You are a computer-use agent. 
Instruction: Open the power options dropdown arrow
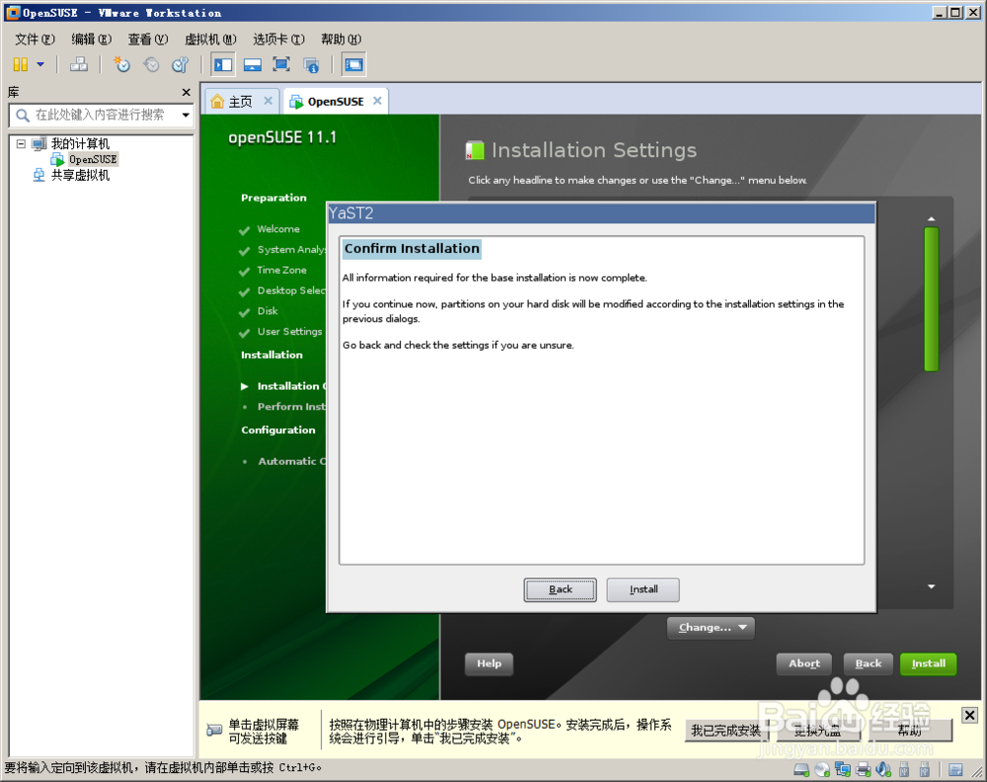[40, 64]
